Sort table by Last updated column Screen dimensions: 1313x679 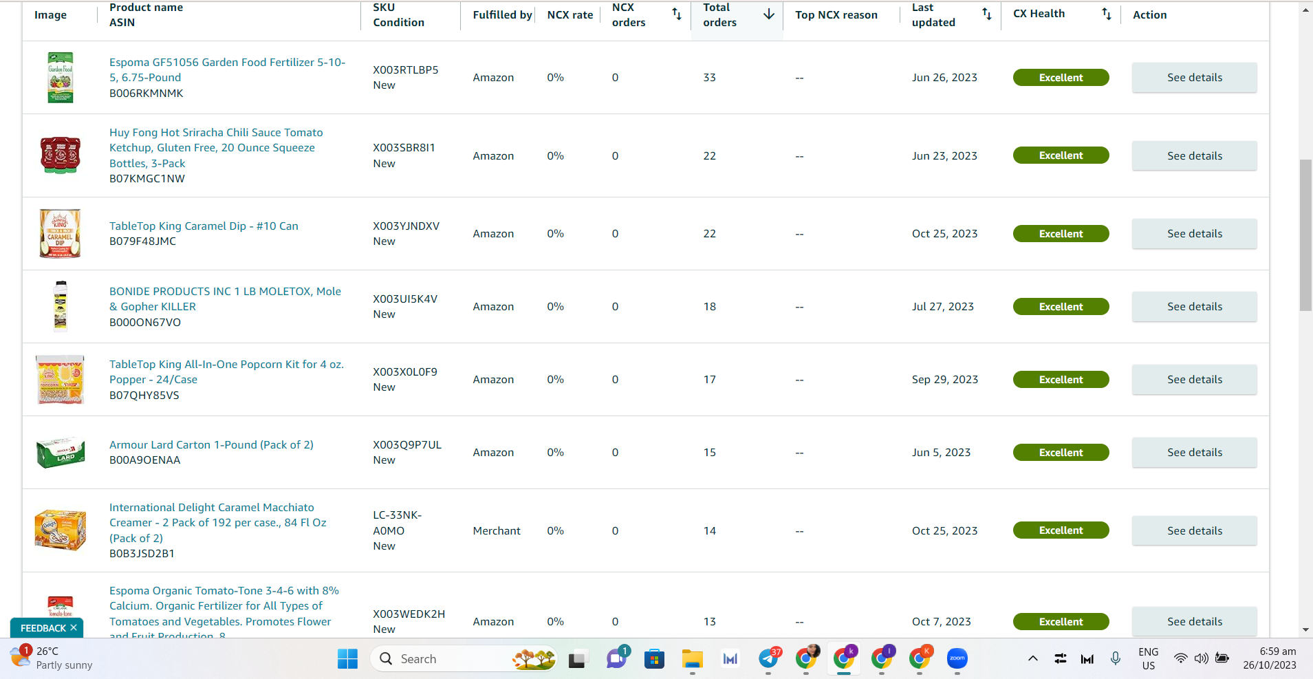pyautogui.click(x=986, y=14)
